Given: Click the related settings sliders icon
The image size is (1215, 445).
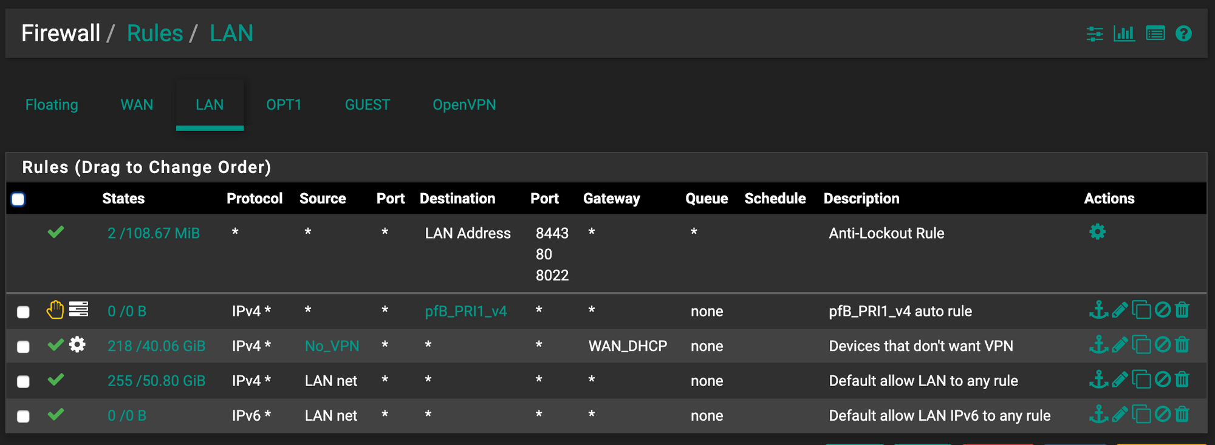Looking at the screenshot, I should (x=1095, y=34).
